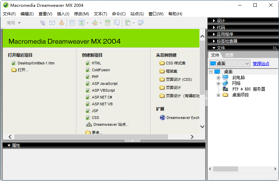Viewport: 279px width, 181px height.
Task: Open the Templates icon dropdown arrow
Action: [x=134, y=23]
